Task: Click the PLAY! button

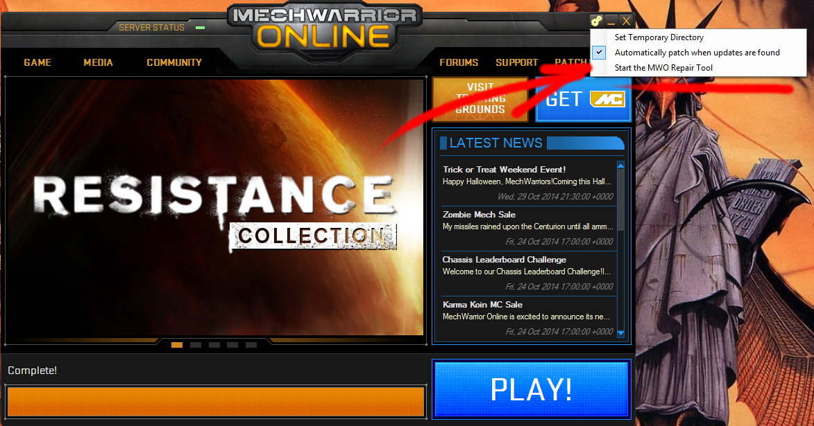Action: [x=531, y=389]
